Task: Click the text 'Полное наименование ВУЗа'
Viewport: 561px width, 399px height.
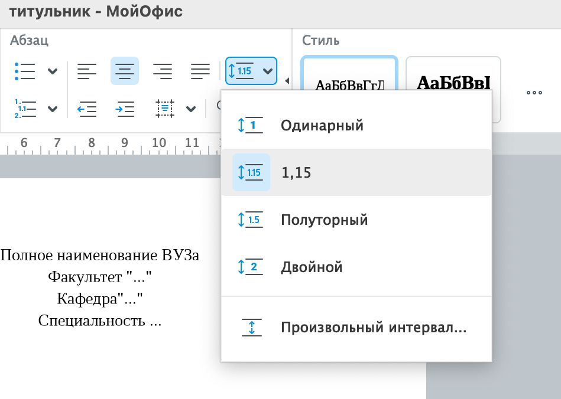Action: coord(100,255)
